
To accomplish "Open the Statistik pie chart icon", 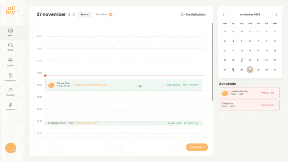I will (x=10, y=90).
